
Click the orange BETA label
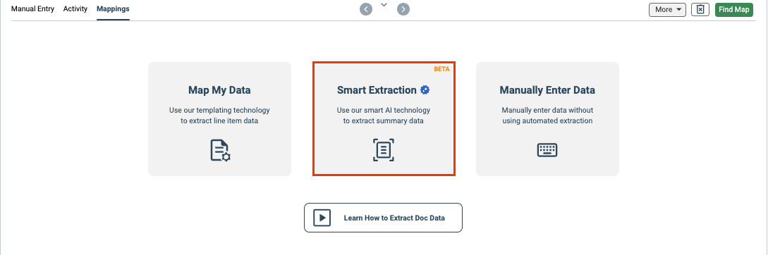(441, 69)
